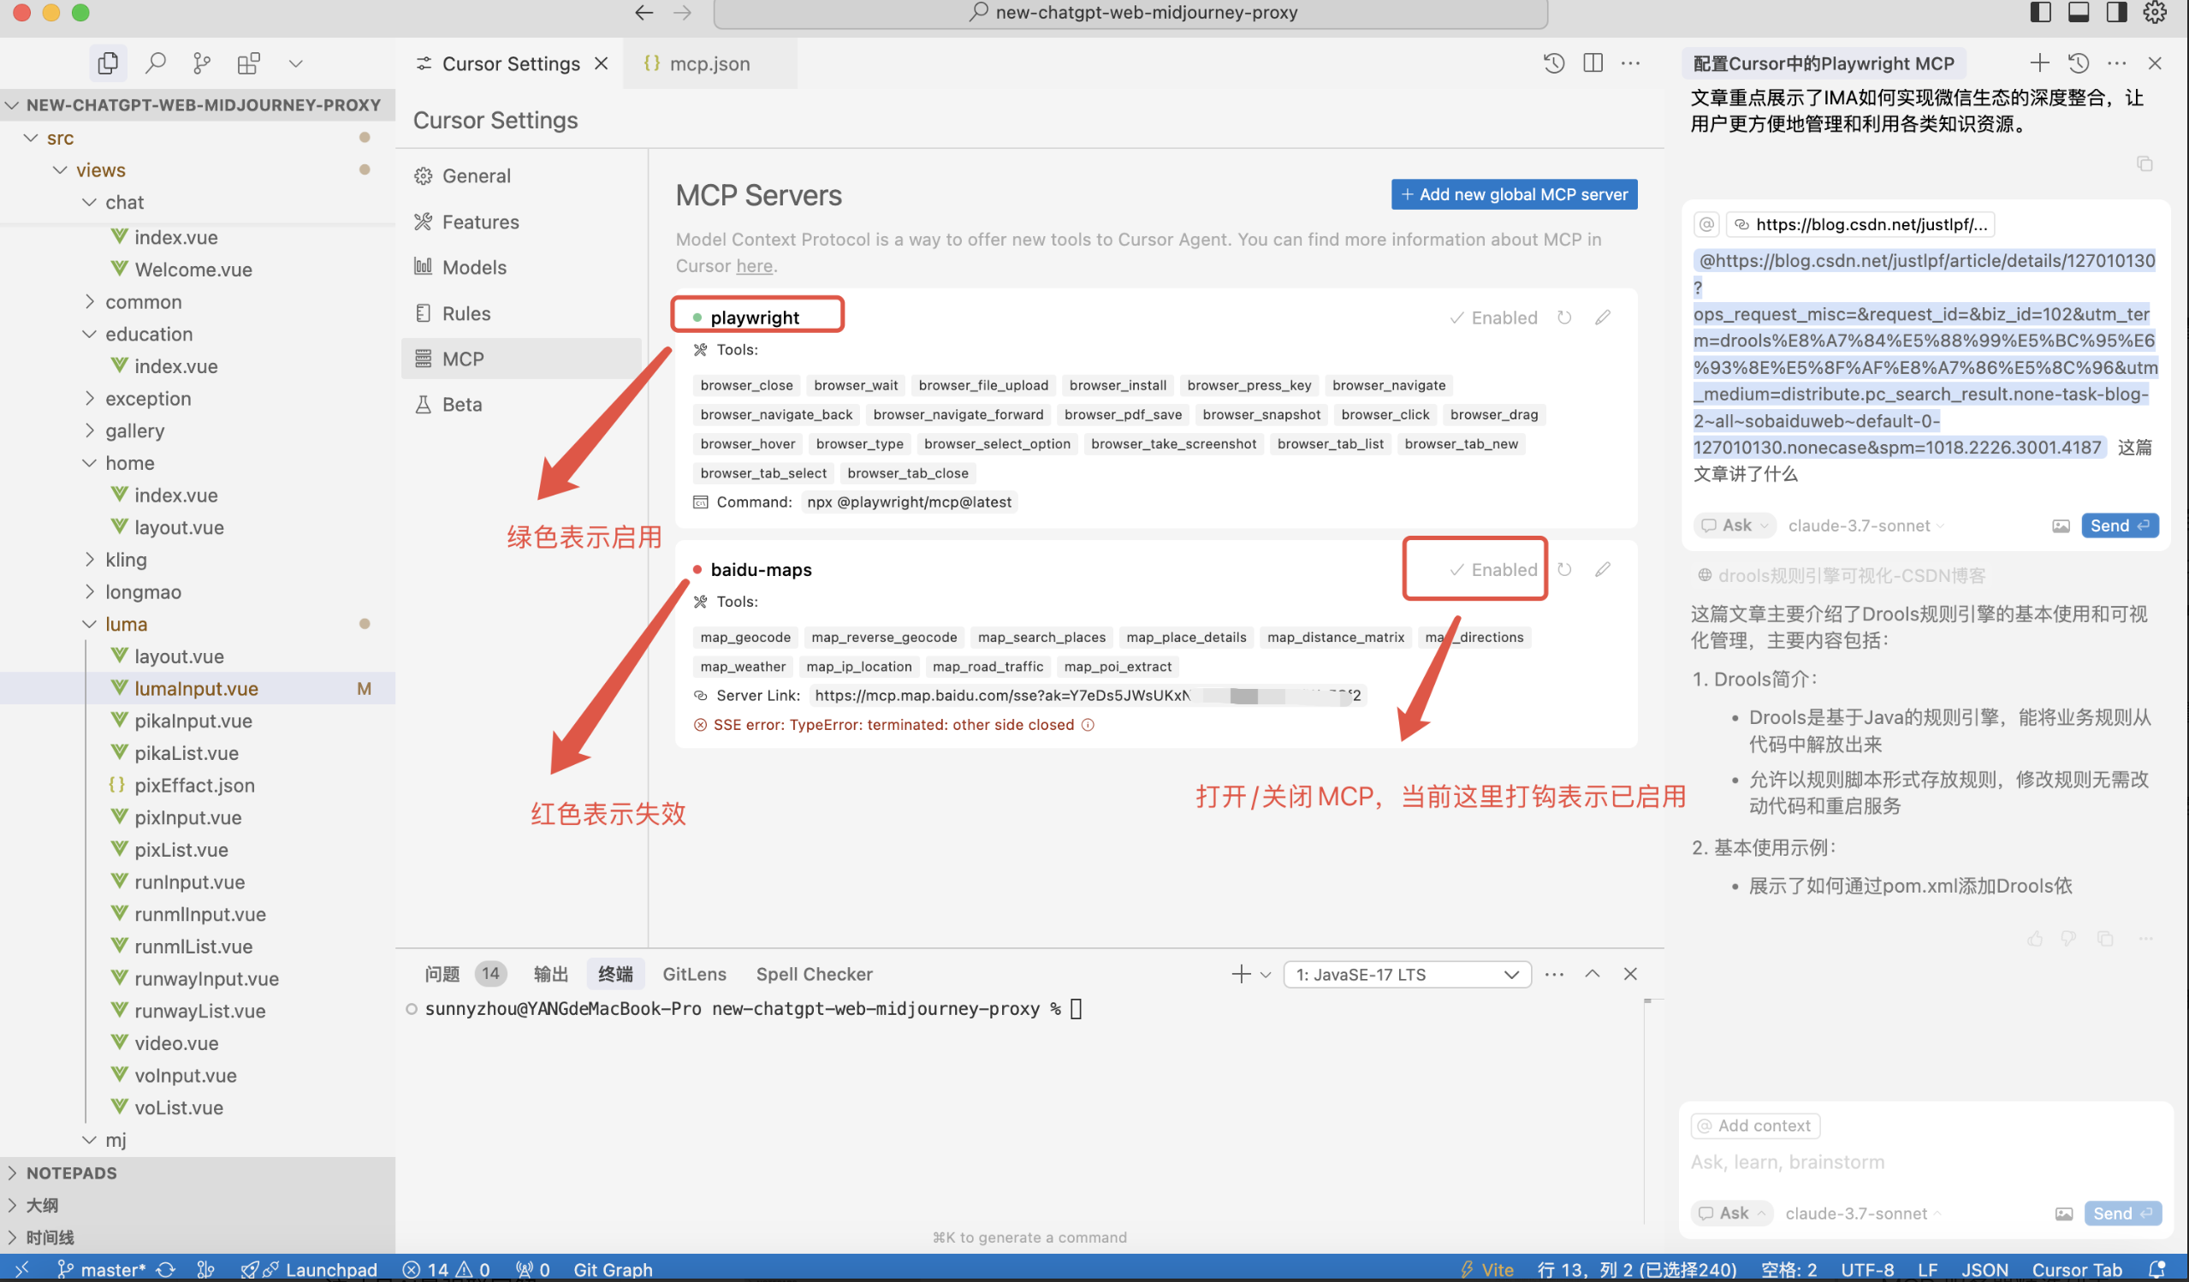Select the Models settings section
2189x1282 pixels.
click(x=473, y=268)
